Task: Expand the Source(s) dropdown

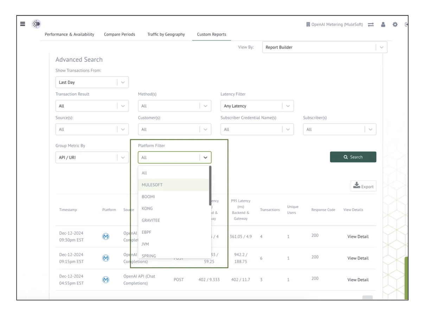Action: 92,130
